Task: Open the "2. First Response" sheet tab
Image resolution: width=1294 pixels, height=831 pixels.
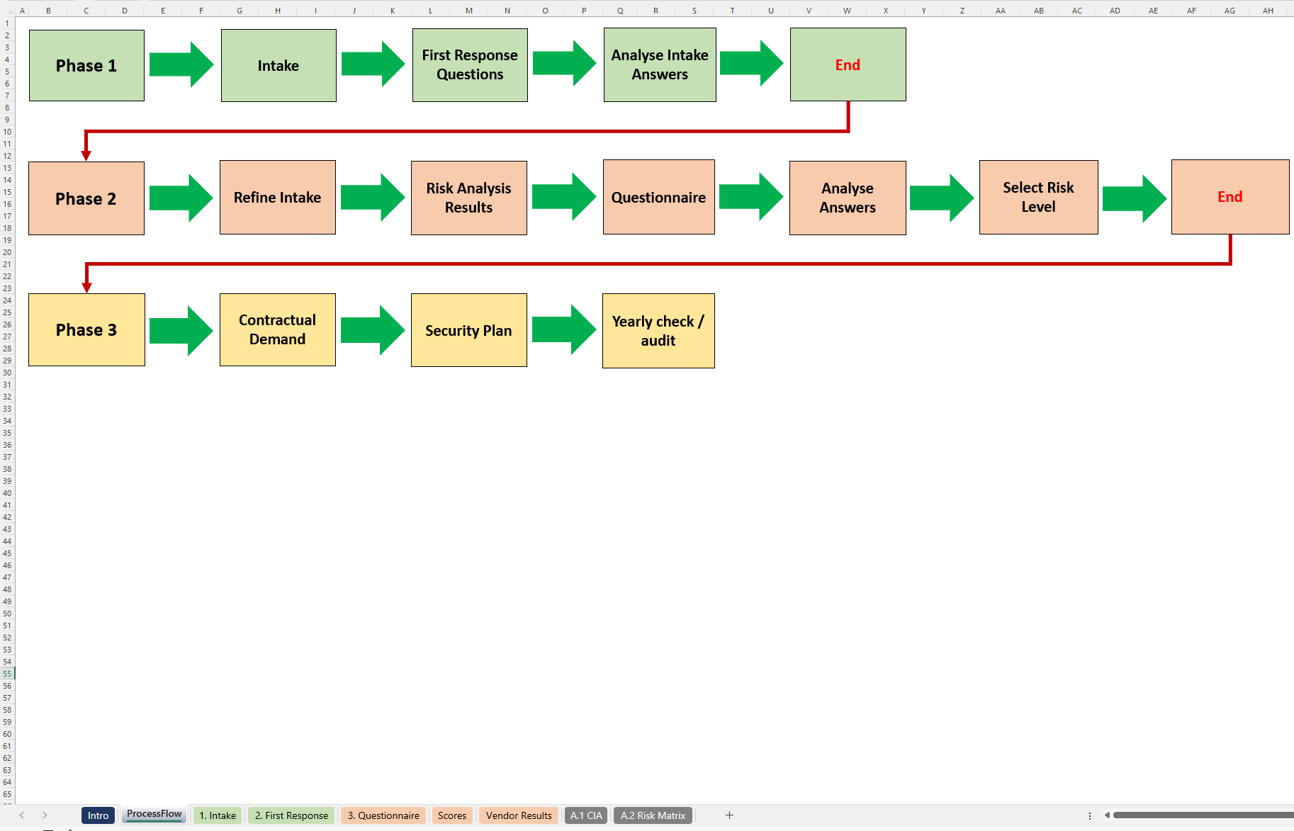Action: [x=291, y=815]
